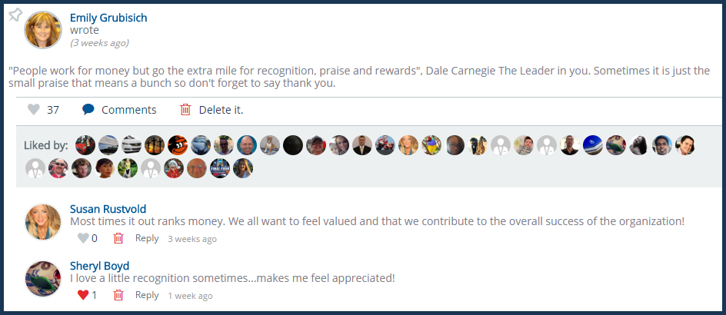Click the solid black liker avatar
The height and width of the screenshot is (315, 726).
(293, 145)
